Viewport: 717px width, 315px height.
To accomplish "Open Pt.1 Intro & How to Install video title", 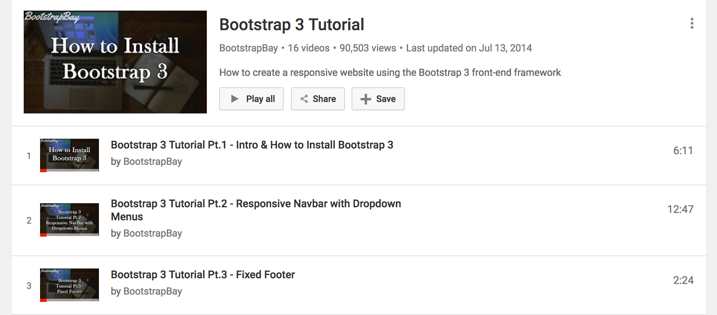I will coord(252,145).
